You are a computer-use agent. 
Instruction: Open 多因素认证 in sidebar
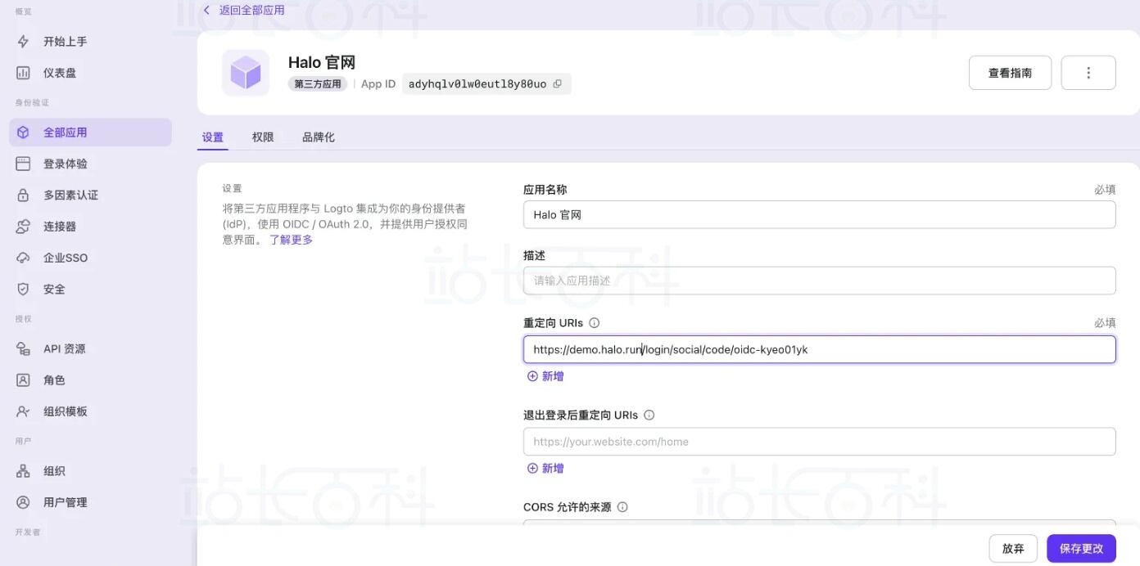pos(70,195)
